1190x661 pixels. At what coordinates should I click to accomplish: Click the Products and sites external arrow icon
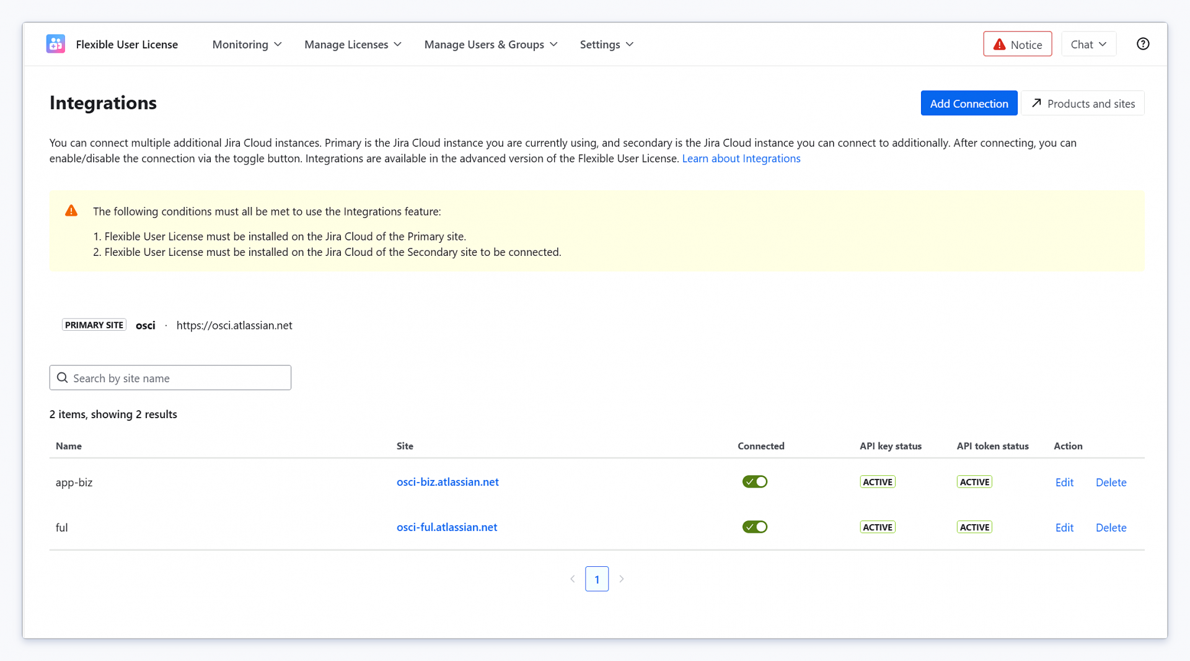pyautogui.click(x=1036, y=103)
